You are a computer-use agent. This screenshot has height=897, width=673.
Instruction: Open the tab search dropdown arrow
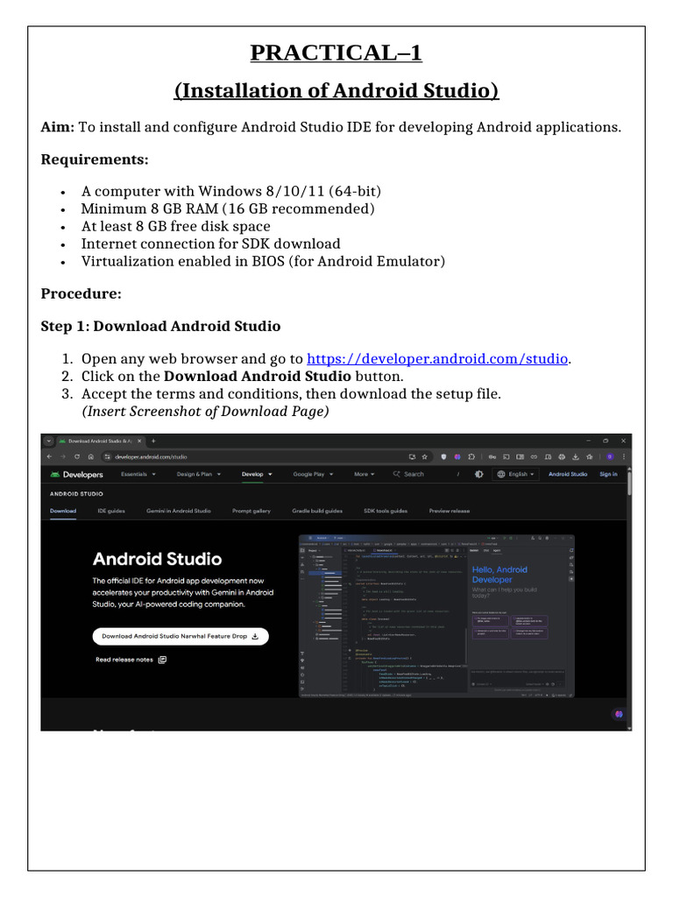(x=49, y=441)
